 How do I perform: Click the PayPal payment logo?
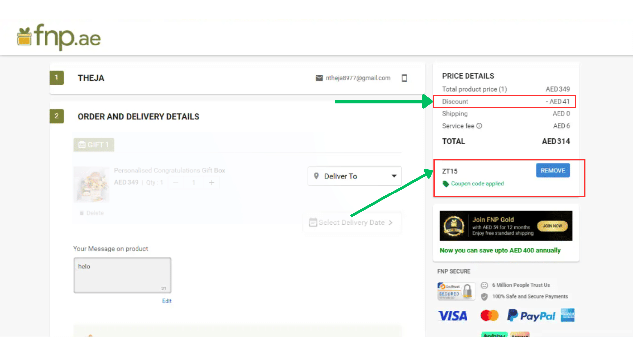click(531, 315)
